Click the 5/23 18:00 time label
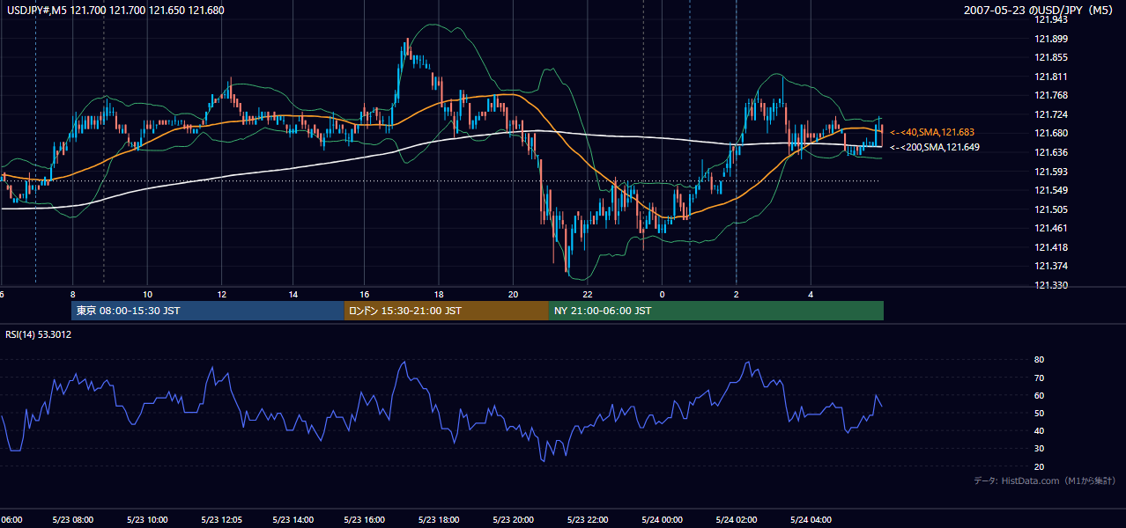This screenshot has width=1126, height=528. 440,520
